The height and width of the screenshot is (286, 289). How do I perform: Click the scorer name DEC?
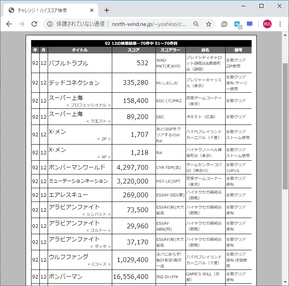pos(160,117)
